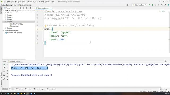Start debugging with the bug icon
The width and height of the screenshot is (170, 95).
152,5
